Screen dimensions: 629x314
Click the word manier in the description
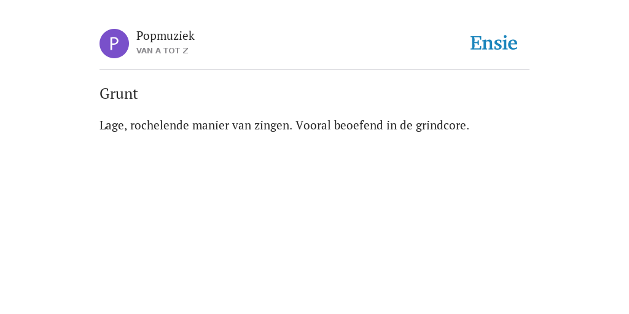point(211,125)
